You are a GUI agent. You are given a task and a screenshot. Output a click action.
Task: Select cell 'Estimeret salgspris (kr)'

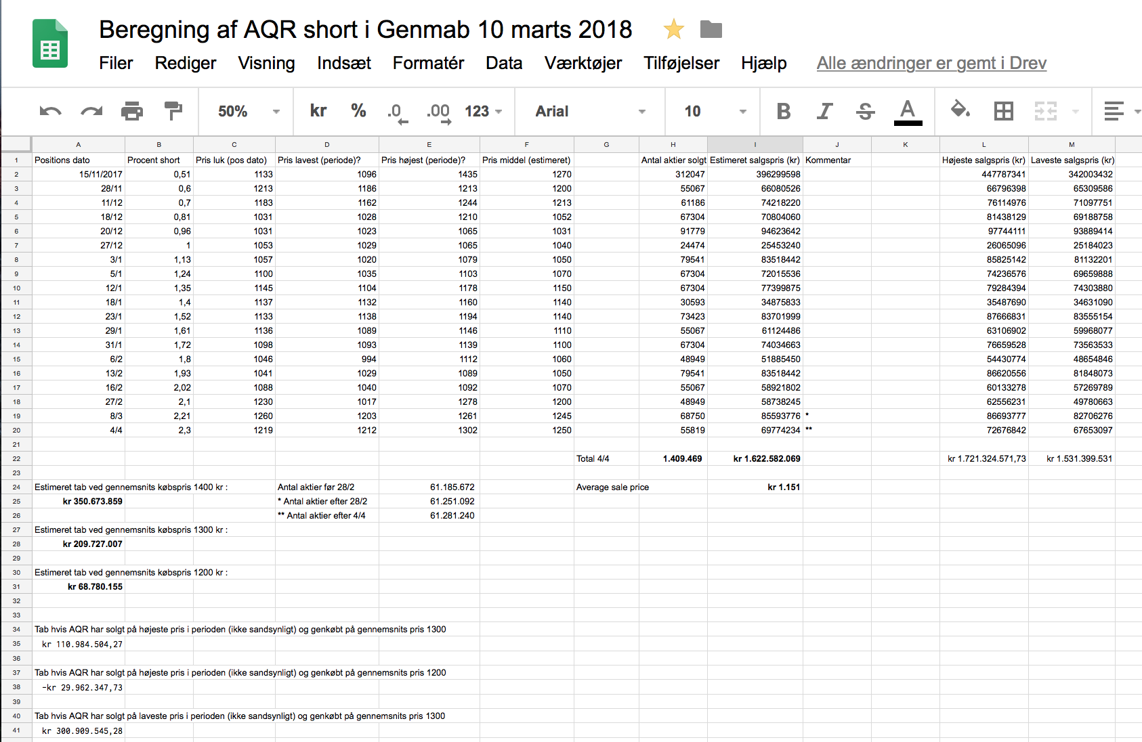tap(755, 160)
